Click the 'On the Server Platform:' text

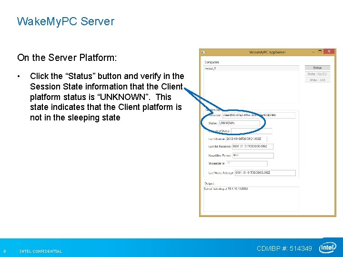click(67, 58)
